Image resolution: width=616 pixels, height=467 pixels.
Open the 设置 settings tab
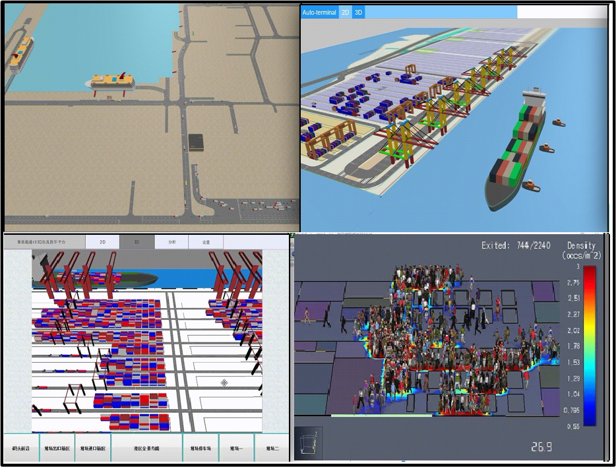coord(206,242)
